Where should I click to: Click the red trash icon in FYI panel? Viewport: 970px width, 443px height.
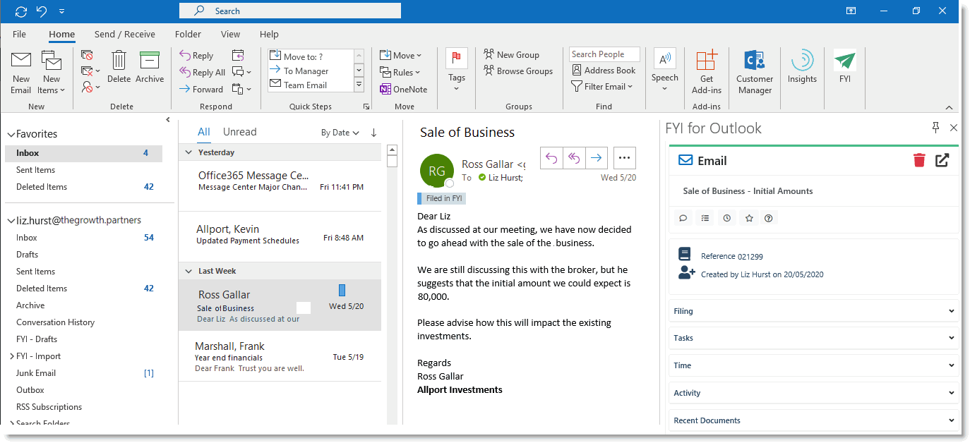click(x=919, y=161)
